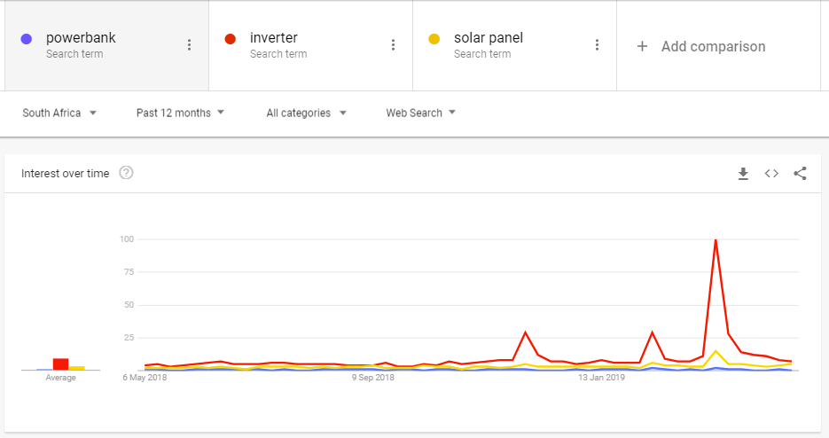The image size is (829, 438).
Task: Click the inverter peak at 100
Action: coord(716,240)
